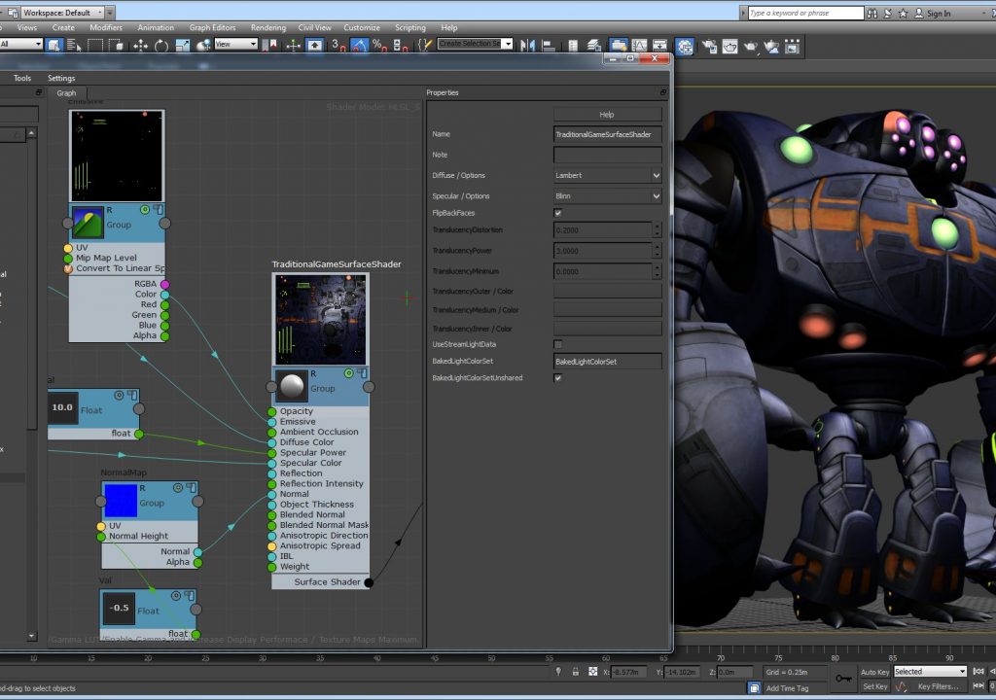Viewport: 996px width, 700px height.
Task: Click Edit Named Selection Sets icon
Action: (424, 45)
